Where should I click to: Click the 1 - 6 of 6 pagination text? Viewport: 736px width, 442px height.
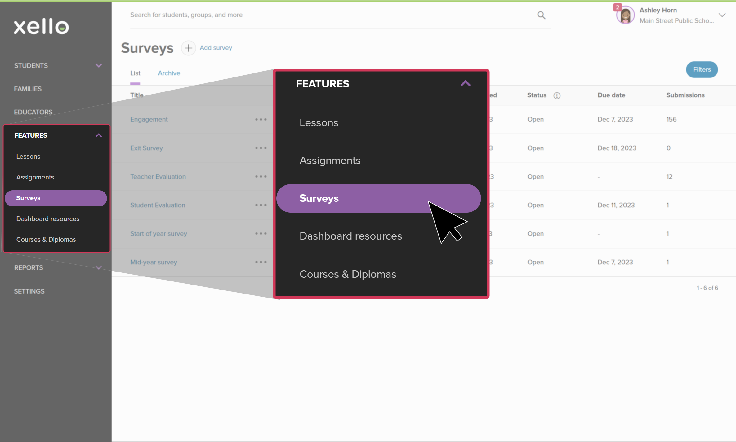coord(707,288)
